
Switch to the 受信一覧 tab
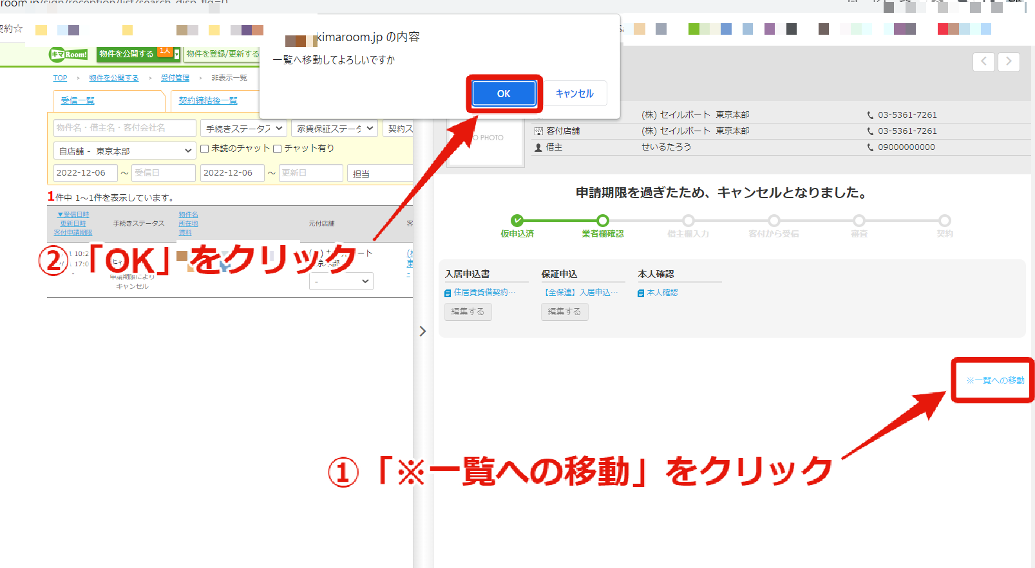(77, 101)
